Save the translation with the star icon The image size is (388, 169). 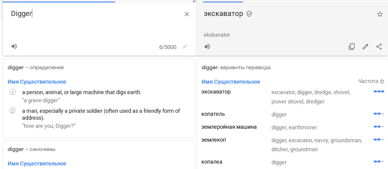coord(380,14)
